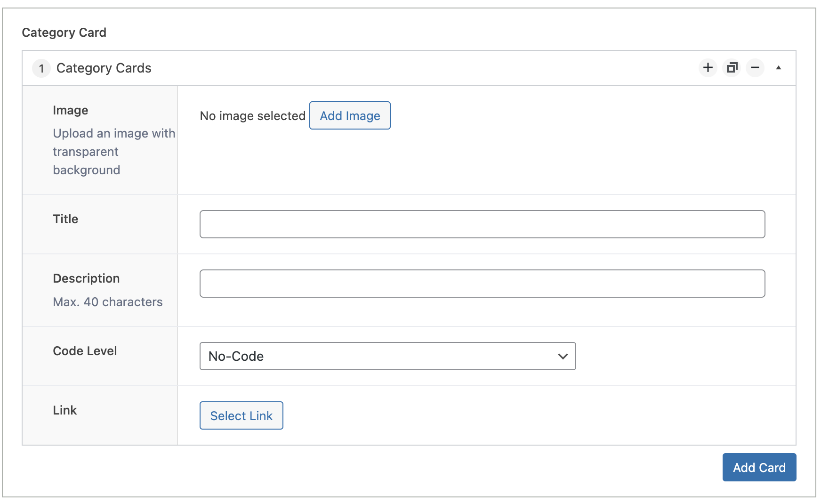
Task: Click the Add Image button
Action: (350, 115)
